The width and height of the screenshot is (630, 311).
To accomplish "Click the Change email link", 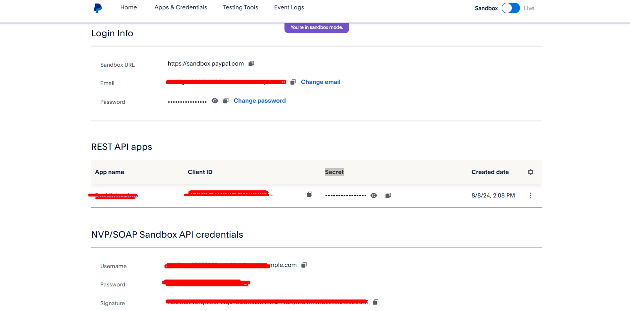I will coord(320,82).
